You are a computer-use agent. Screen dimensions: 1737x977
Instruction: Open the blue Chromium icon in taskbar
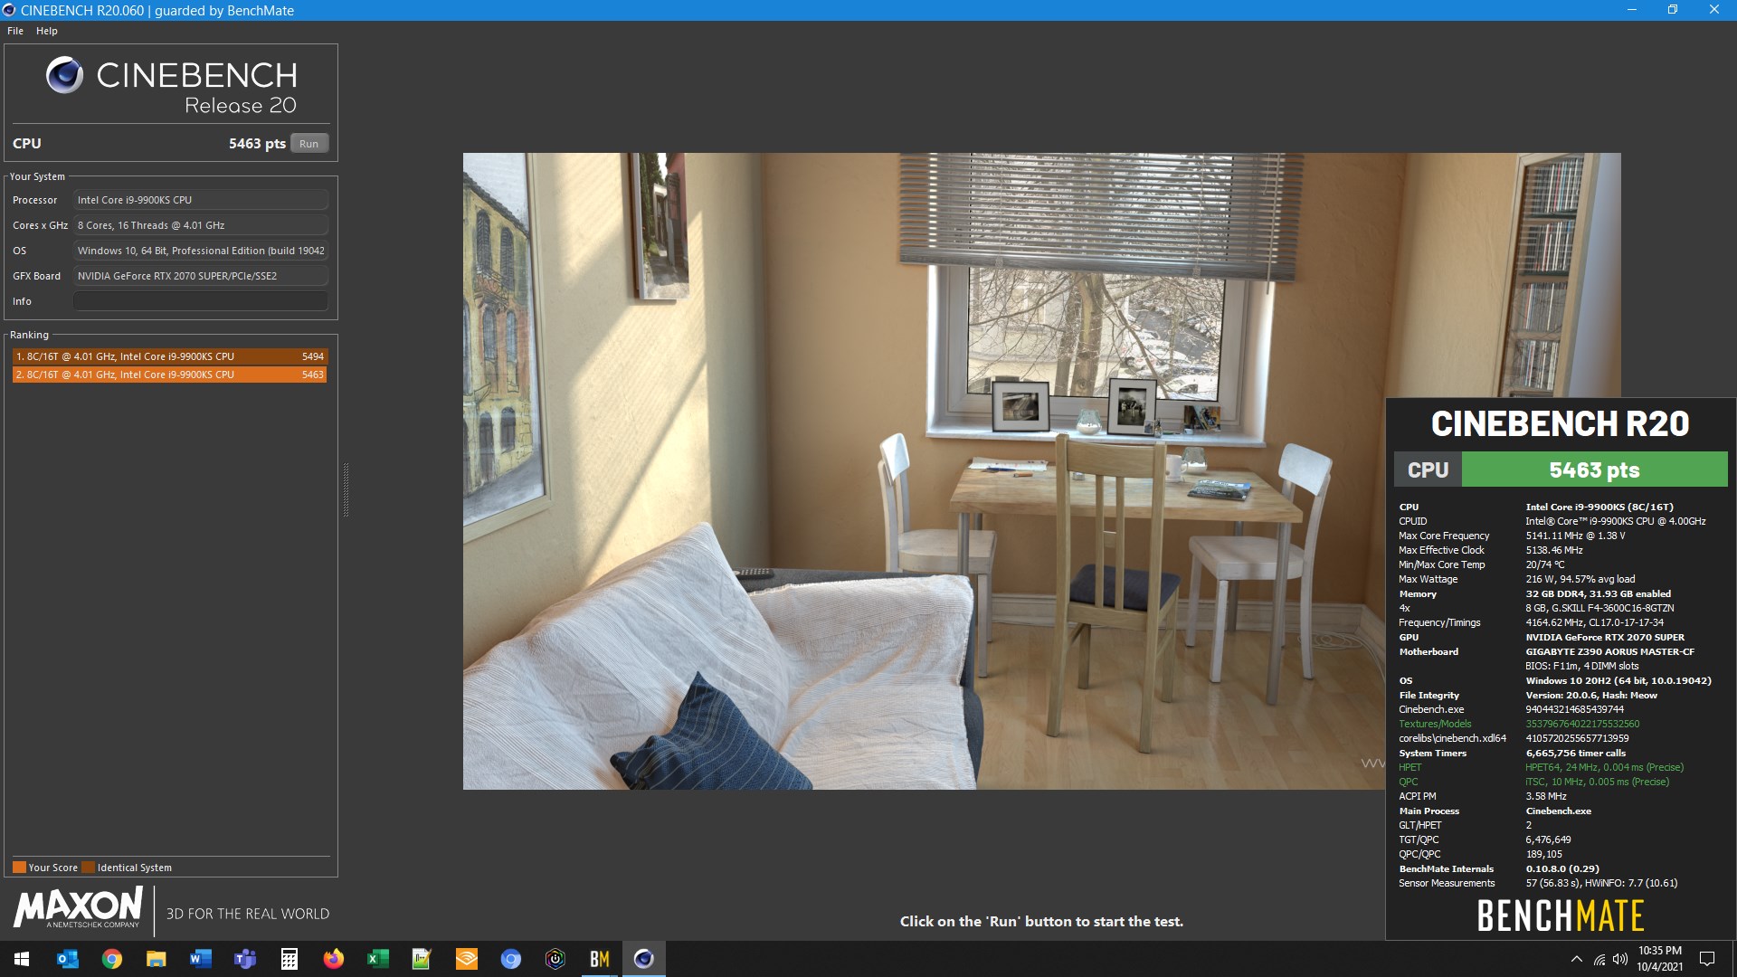[511, 959]
